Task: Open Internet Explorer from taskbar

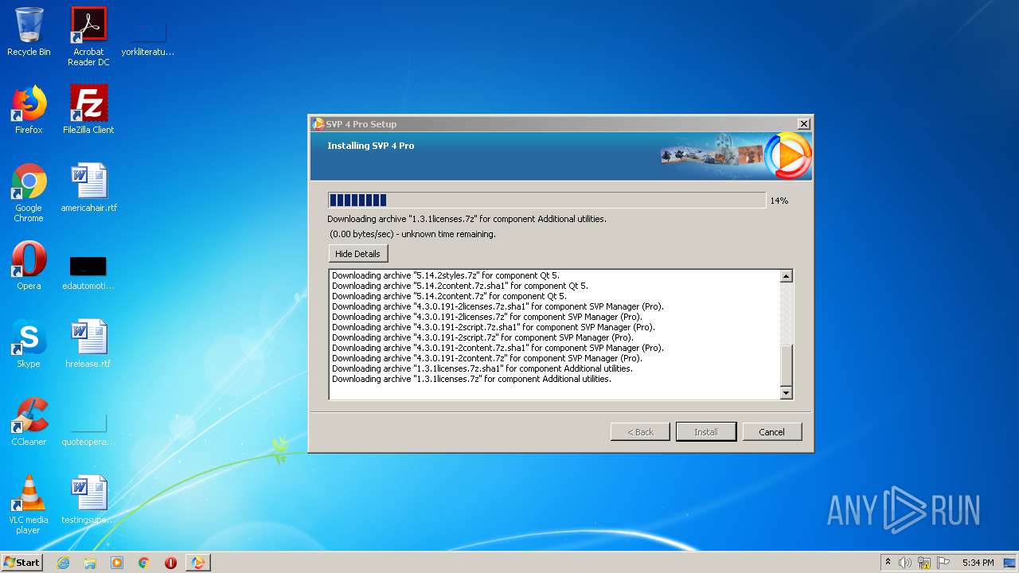Action: tap(63, 563)
